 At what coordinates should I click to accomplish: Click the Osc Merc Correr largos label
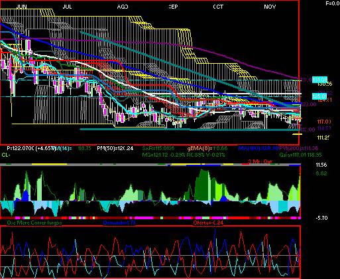[34, 223]
